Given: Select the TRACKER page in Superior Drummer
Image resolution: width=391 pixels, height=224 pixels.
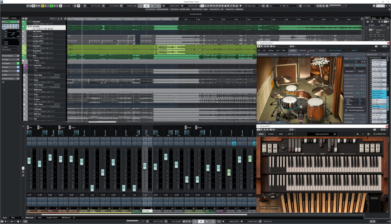Looking at the screenshot, I should click(x=322, y=51).
